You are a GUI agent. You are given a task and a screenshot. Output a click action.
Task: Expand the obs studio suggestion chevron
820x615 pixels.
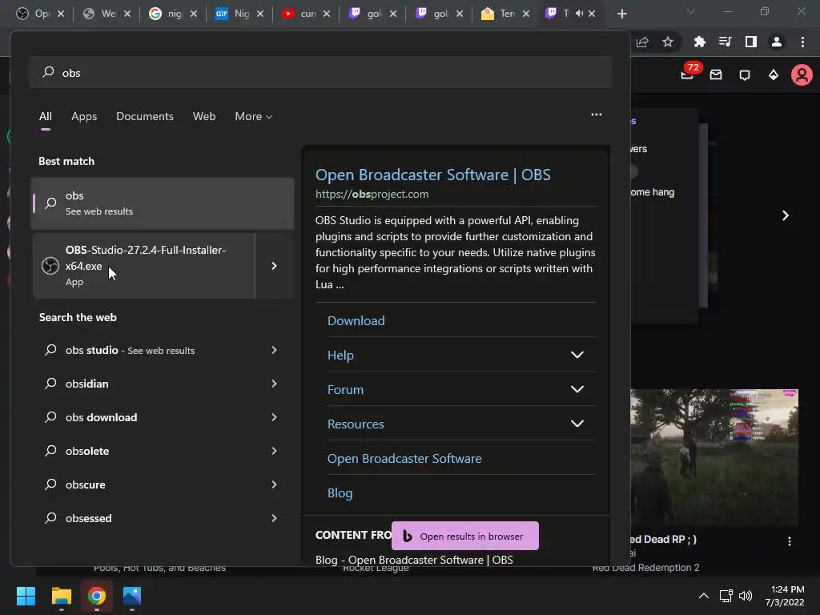click(275, 350)
